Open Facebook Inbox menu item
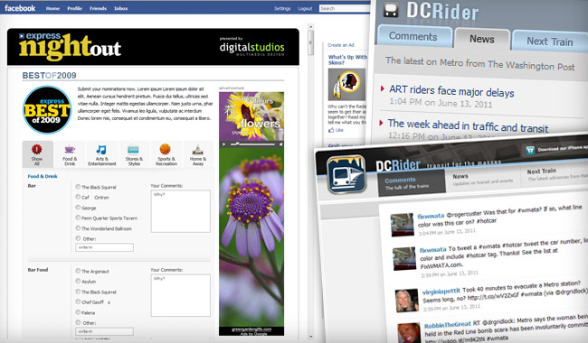This screenshot has width=588, height=343. [120, 8]
